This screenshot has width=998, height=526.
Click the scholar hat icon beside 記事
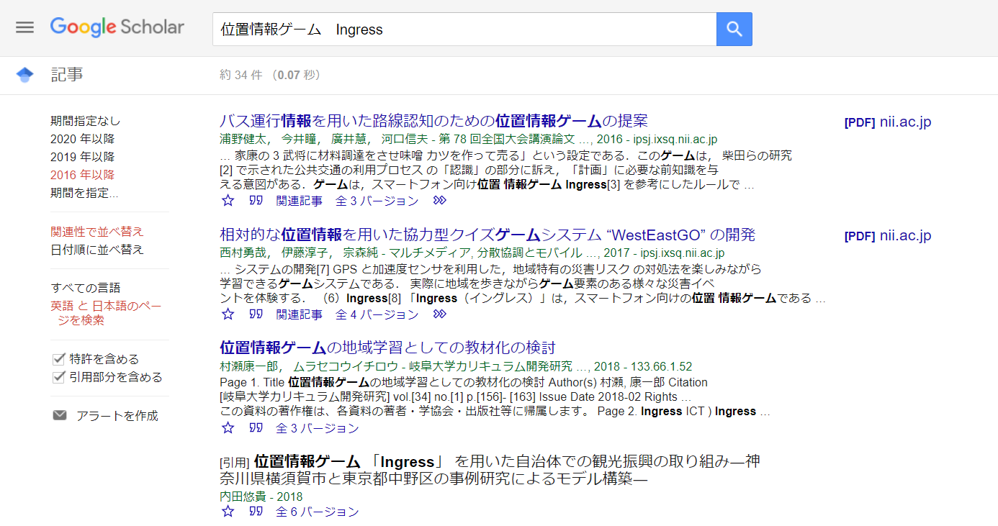pyautogui.click(x=25, y=75)
